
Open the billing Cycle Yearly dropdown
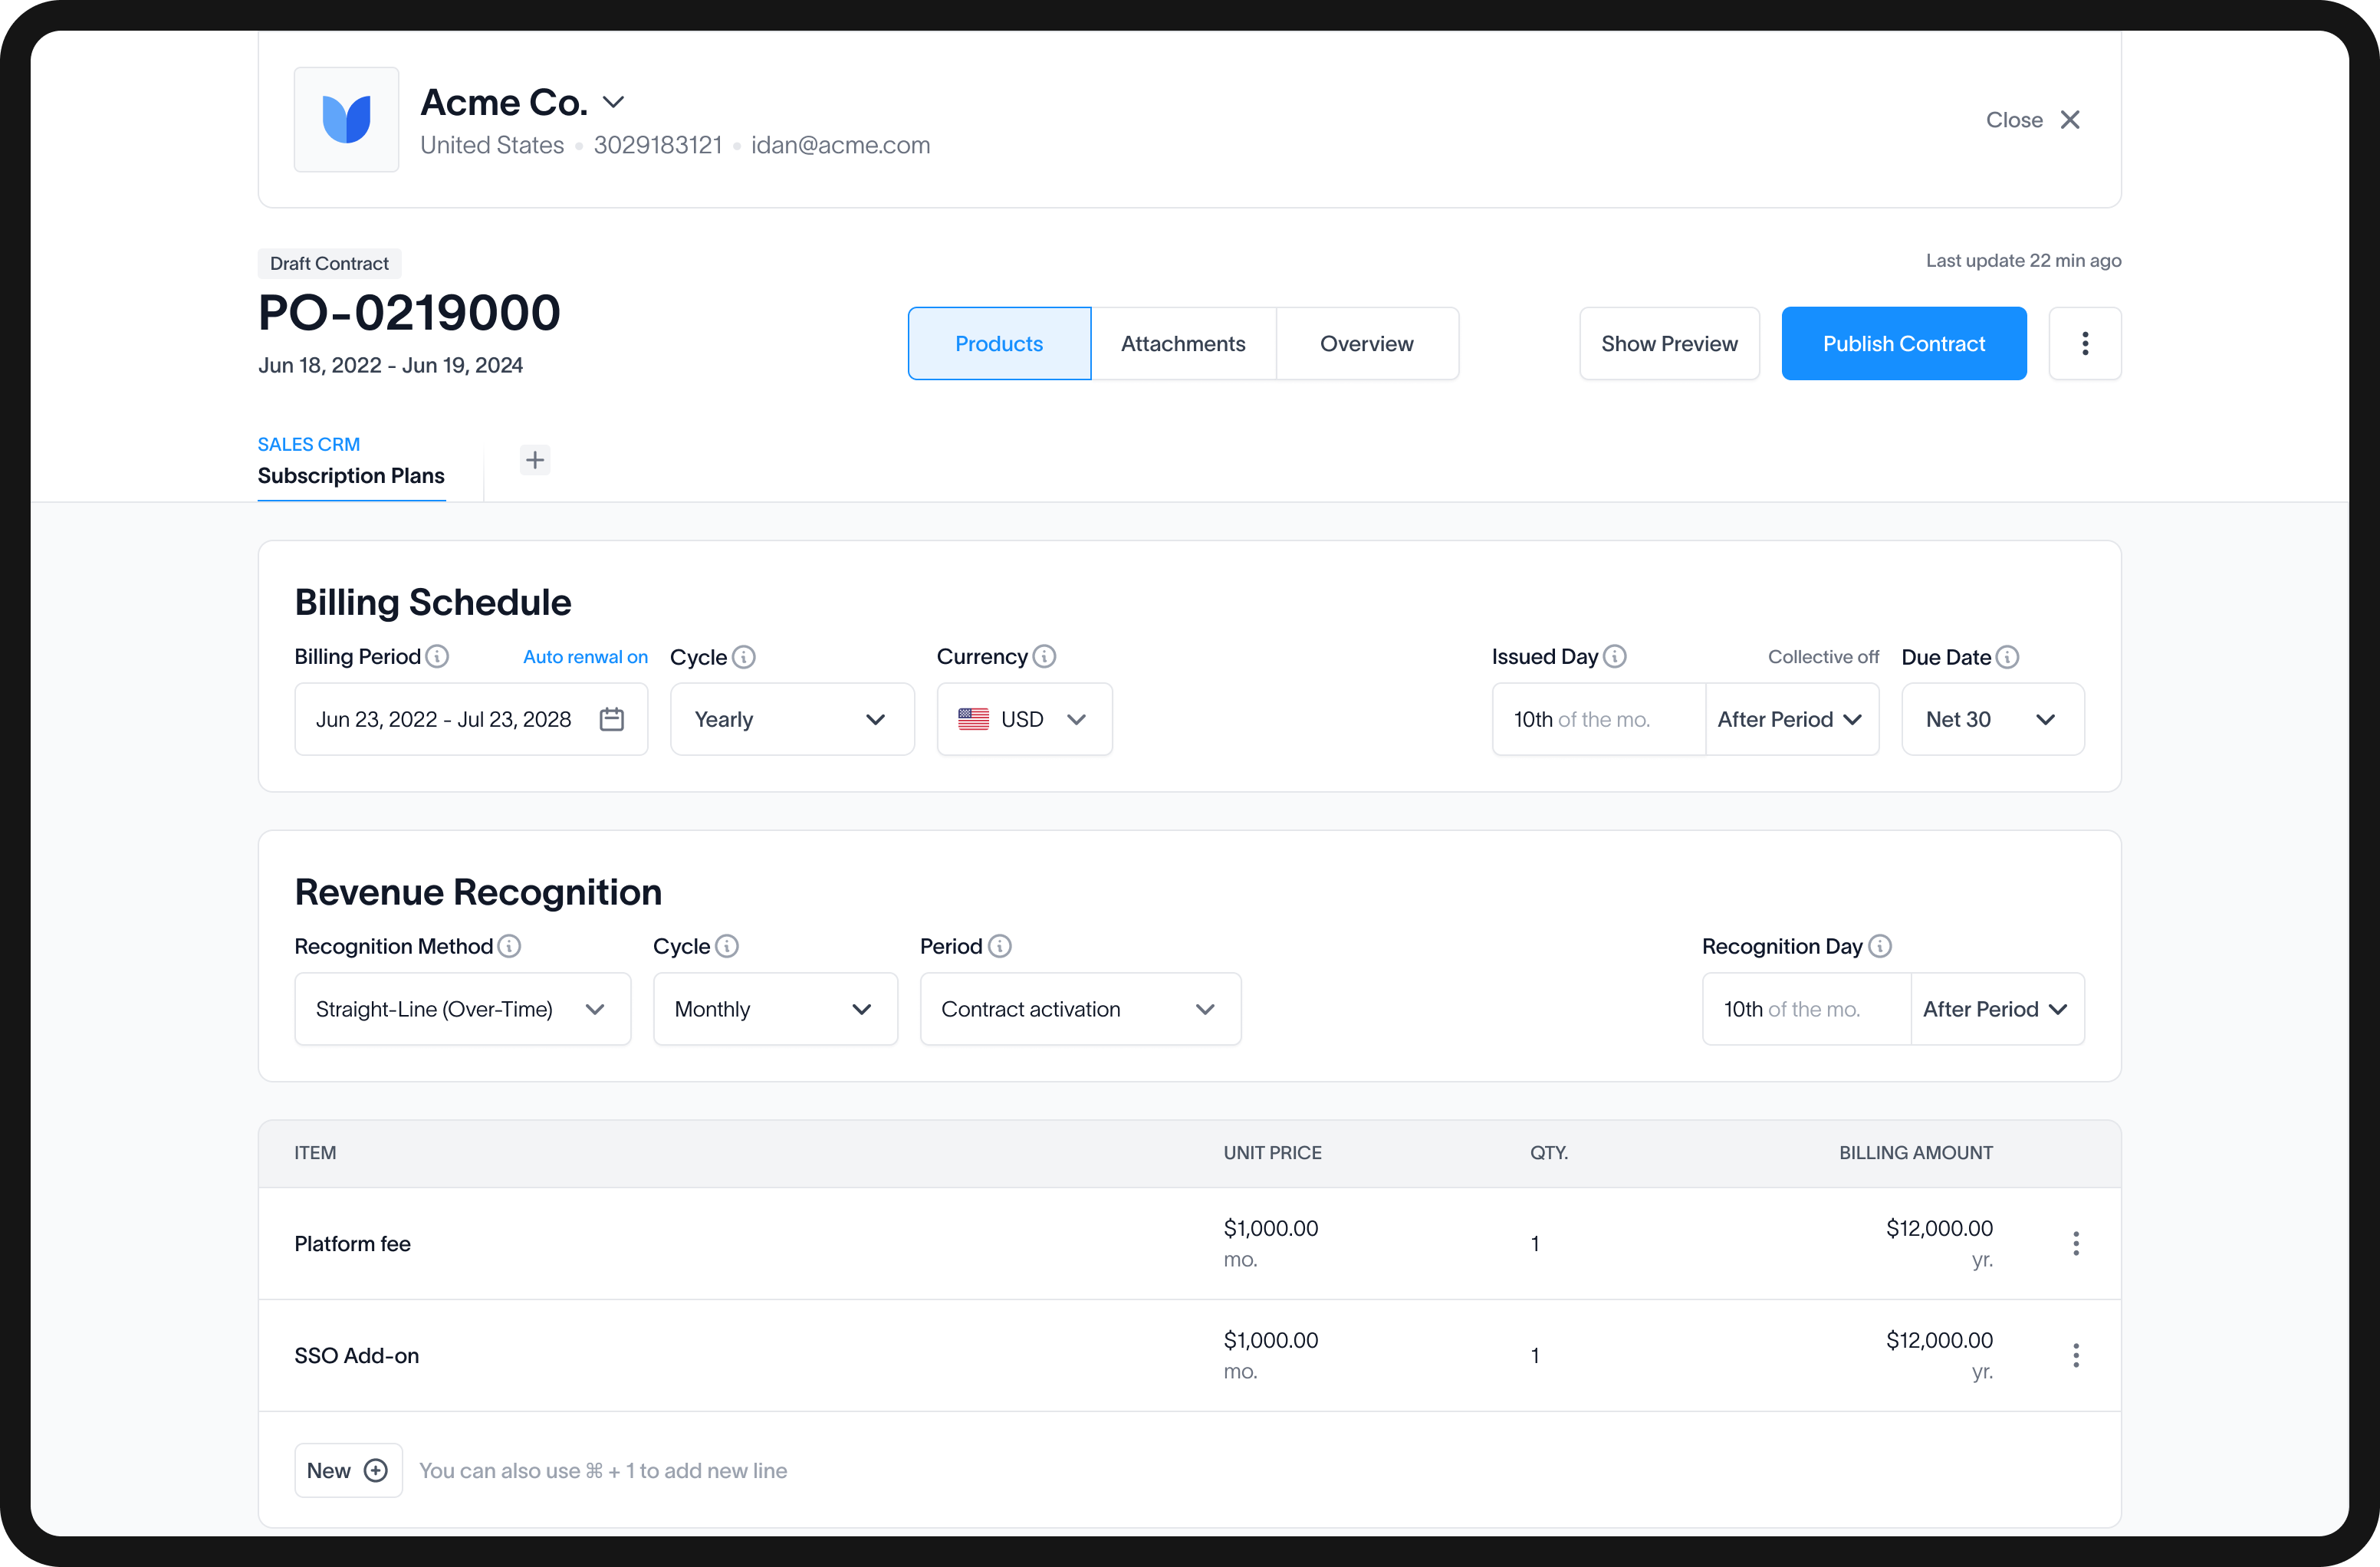[x=791, y=719]
